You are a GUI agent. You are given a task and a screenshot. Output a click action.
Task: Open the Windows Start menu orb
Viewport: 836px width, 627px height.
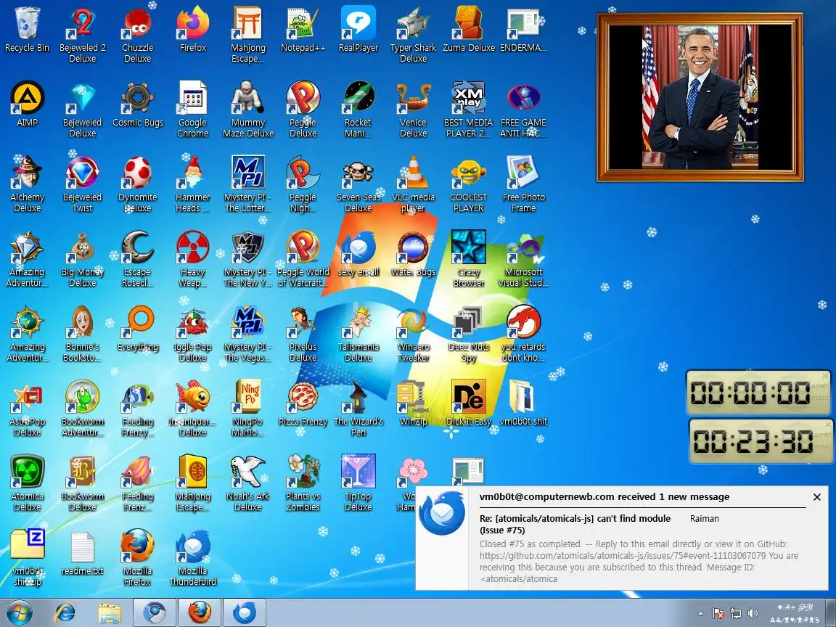tap(19, 612)
